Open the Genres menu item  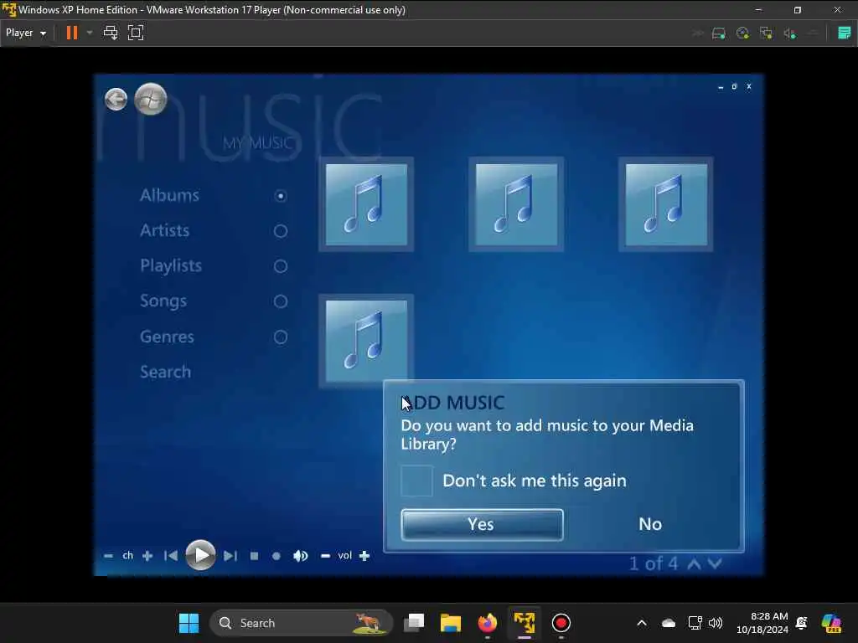tap(167, 337)
